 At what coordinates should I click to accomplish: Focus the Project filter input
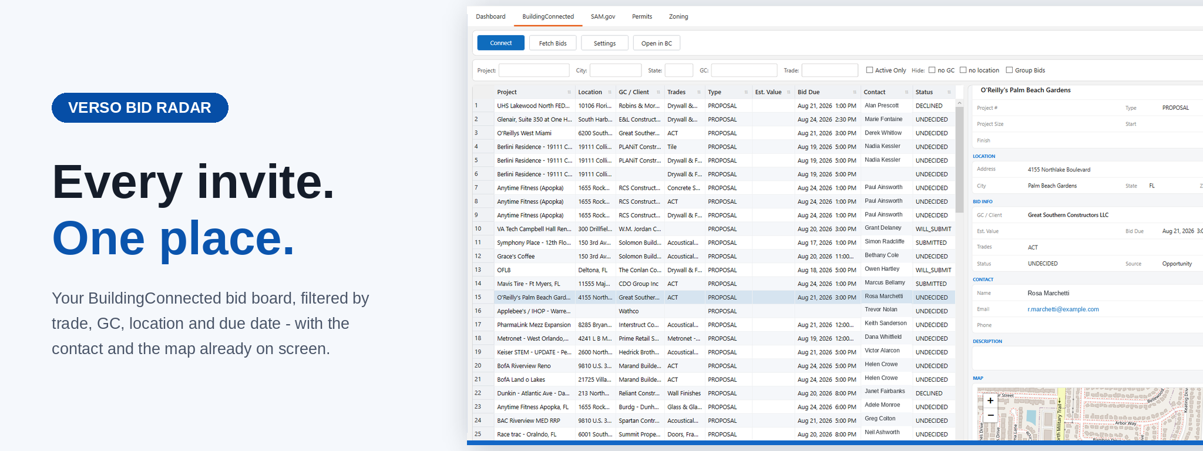click(534, 70)
